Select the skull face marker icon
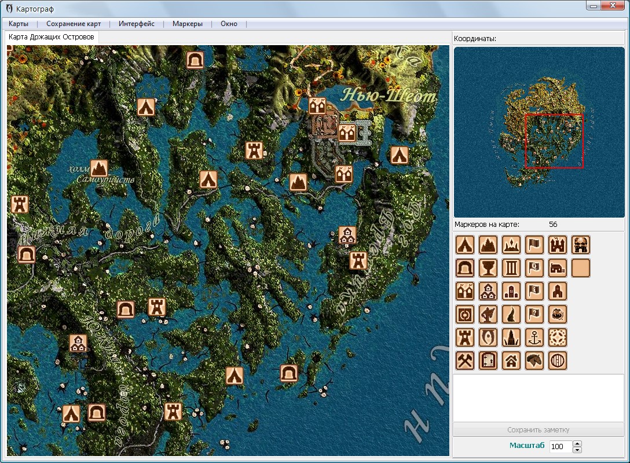Viewport: 630px width, 463px height. point(581,245)
